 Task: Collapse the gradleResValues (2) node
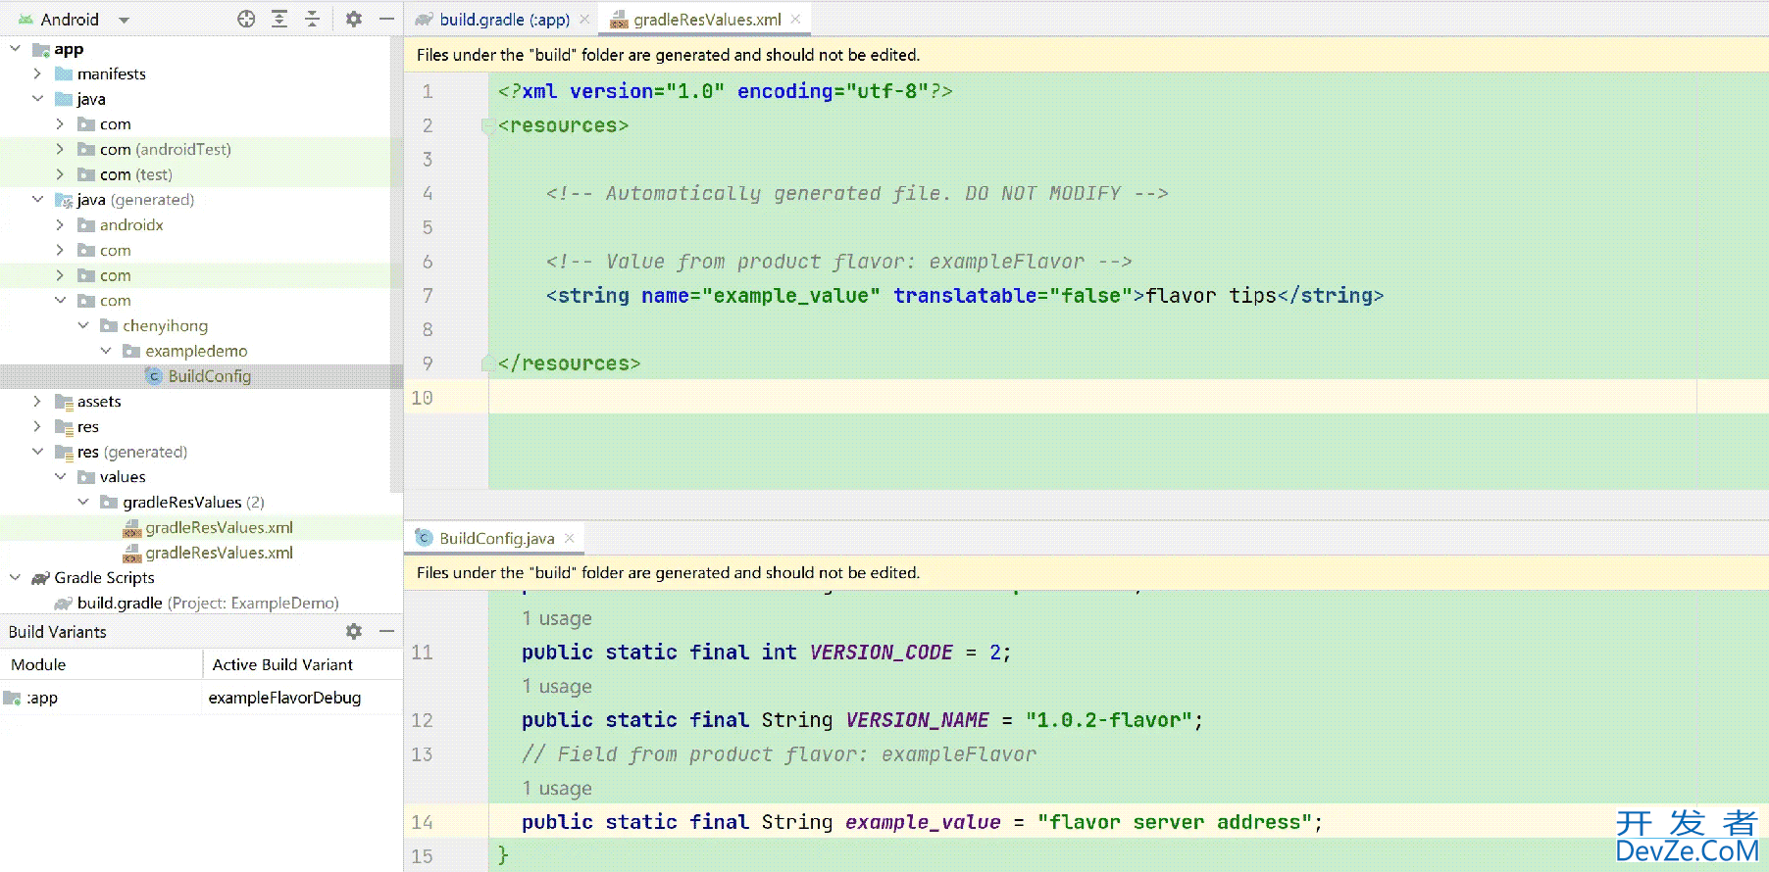[83, 502]
